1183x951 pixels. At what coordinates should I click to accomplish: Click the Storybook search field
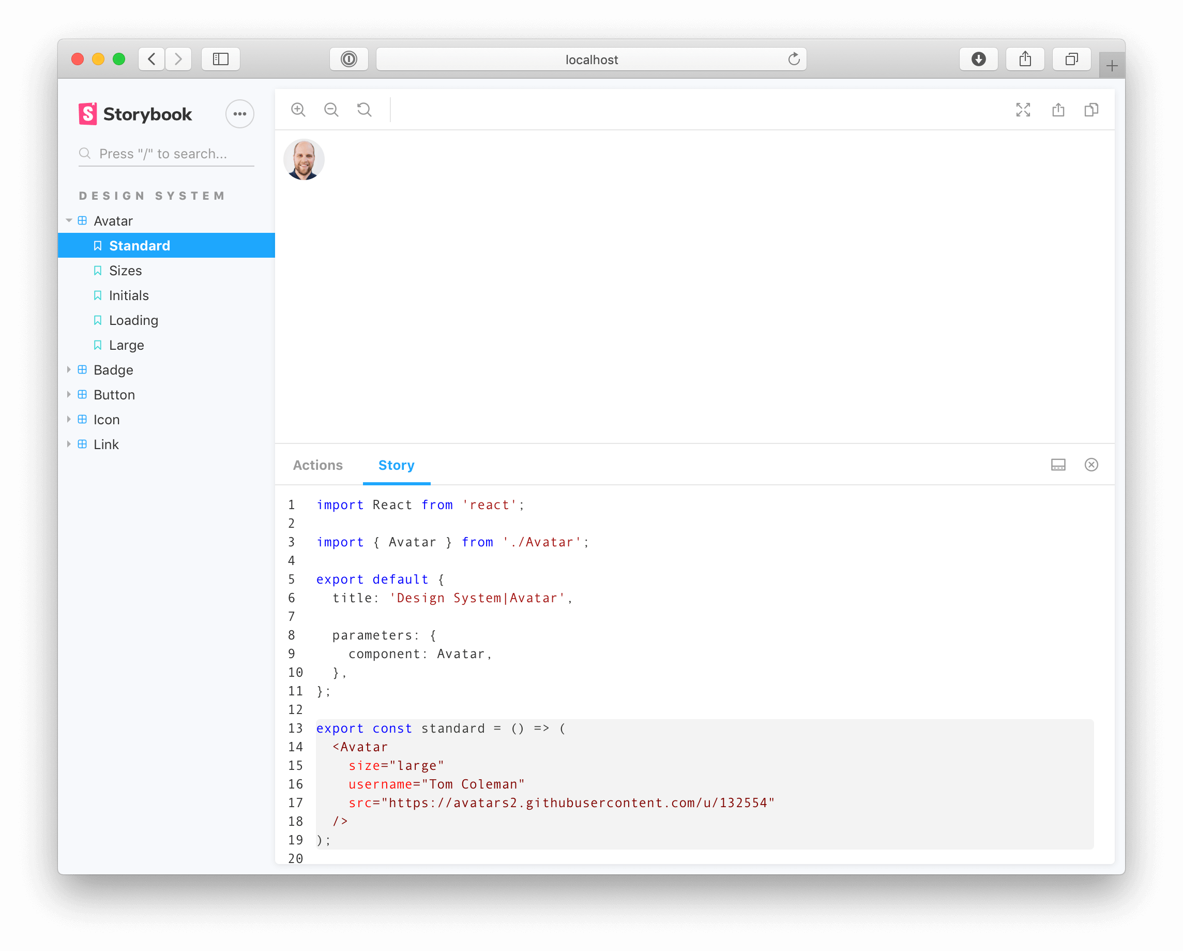[x=166, y=154]
